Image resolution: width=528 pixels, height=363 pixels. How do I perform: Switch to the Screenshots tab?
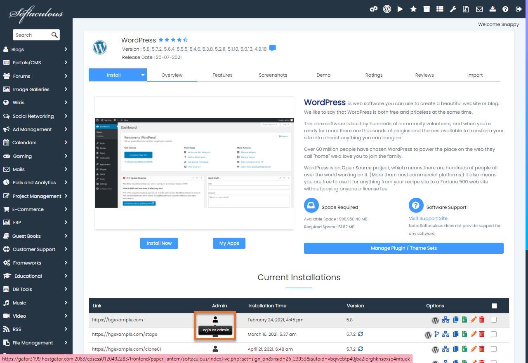(273, 75)
